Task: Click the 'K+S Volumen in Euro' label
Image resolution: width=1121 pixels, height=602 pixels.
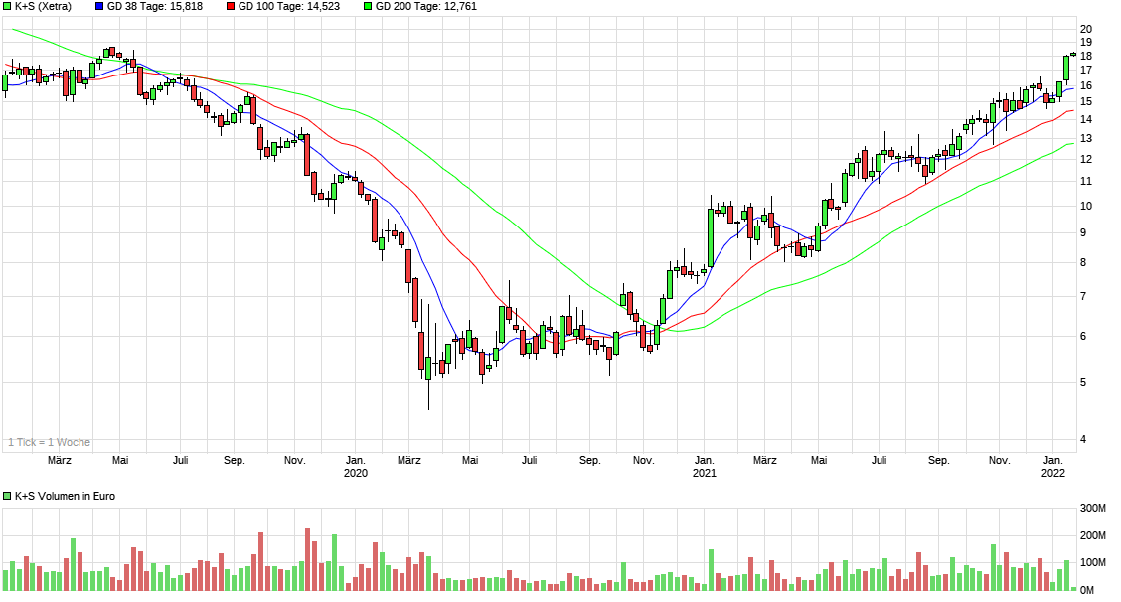Action: 65,496
